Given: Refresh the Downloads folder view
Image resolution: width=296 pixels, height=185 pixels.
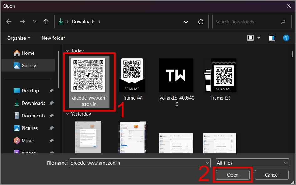Looking at the screenshot, I should coord(201,22).
